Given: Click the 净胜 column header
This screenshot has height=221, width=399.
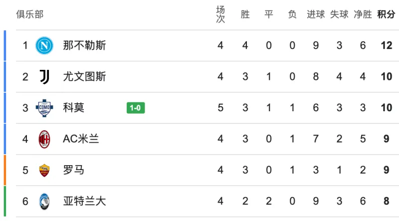Looking at the screenshot, I should (363, 14).
